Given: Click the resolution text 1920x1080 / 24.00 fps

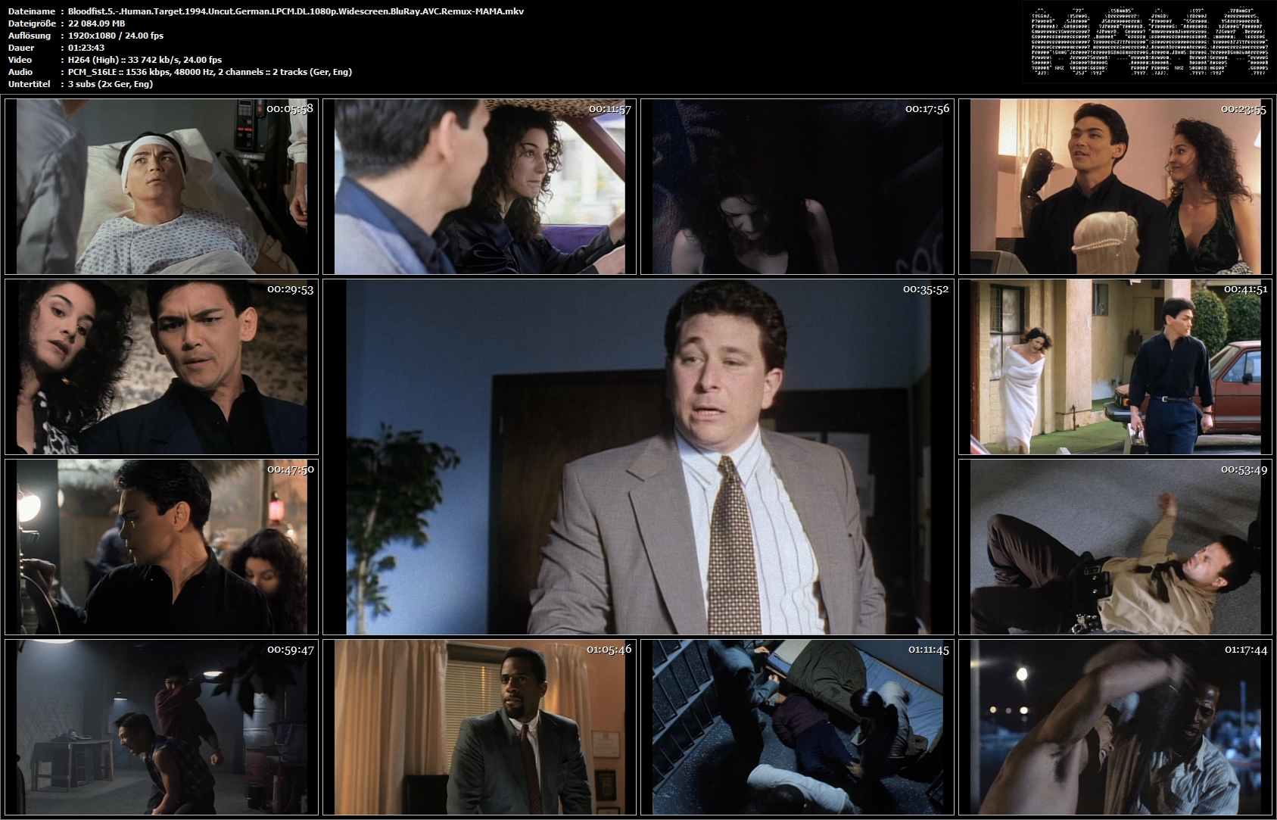Looking at the screenshot, I should pos(115,36).
